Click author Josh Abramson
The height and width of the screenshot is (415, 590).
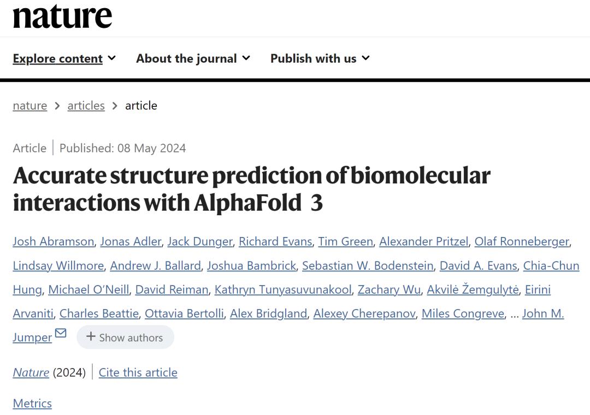pyautogui.click(x=53, y=241)
